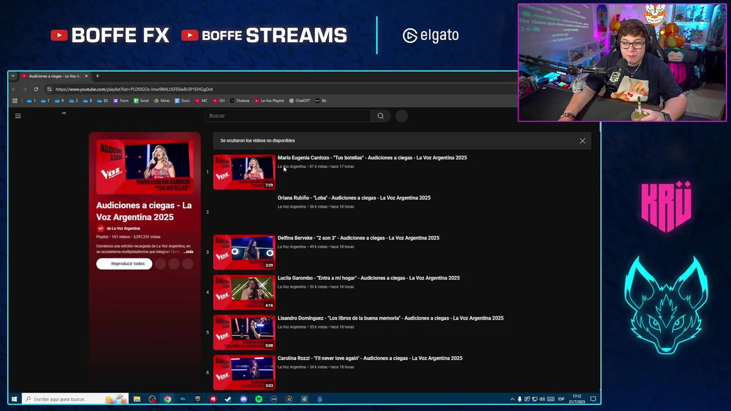The image size is (731, 411).
Task: Close the Audiciones a ciegas tab
Action: pyautogui.click(x=86, y=76)
